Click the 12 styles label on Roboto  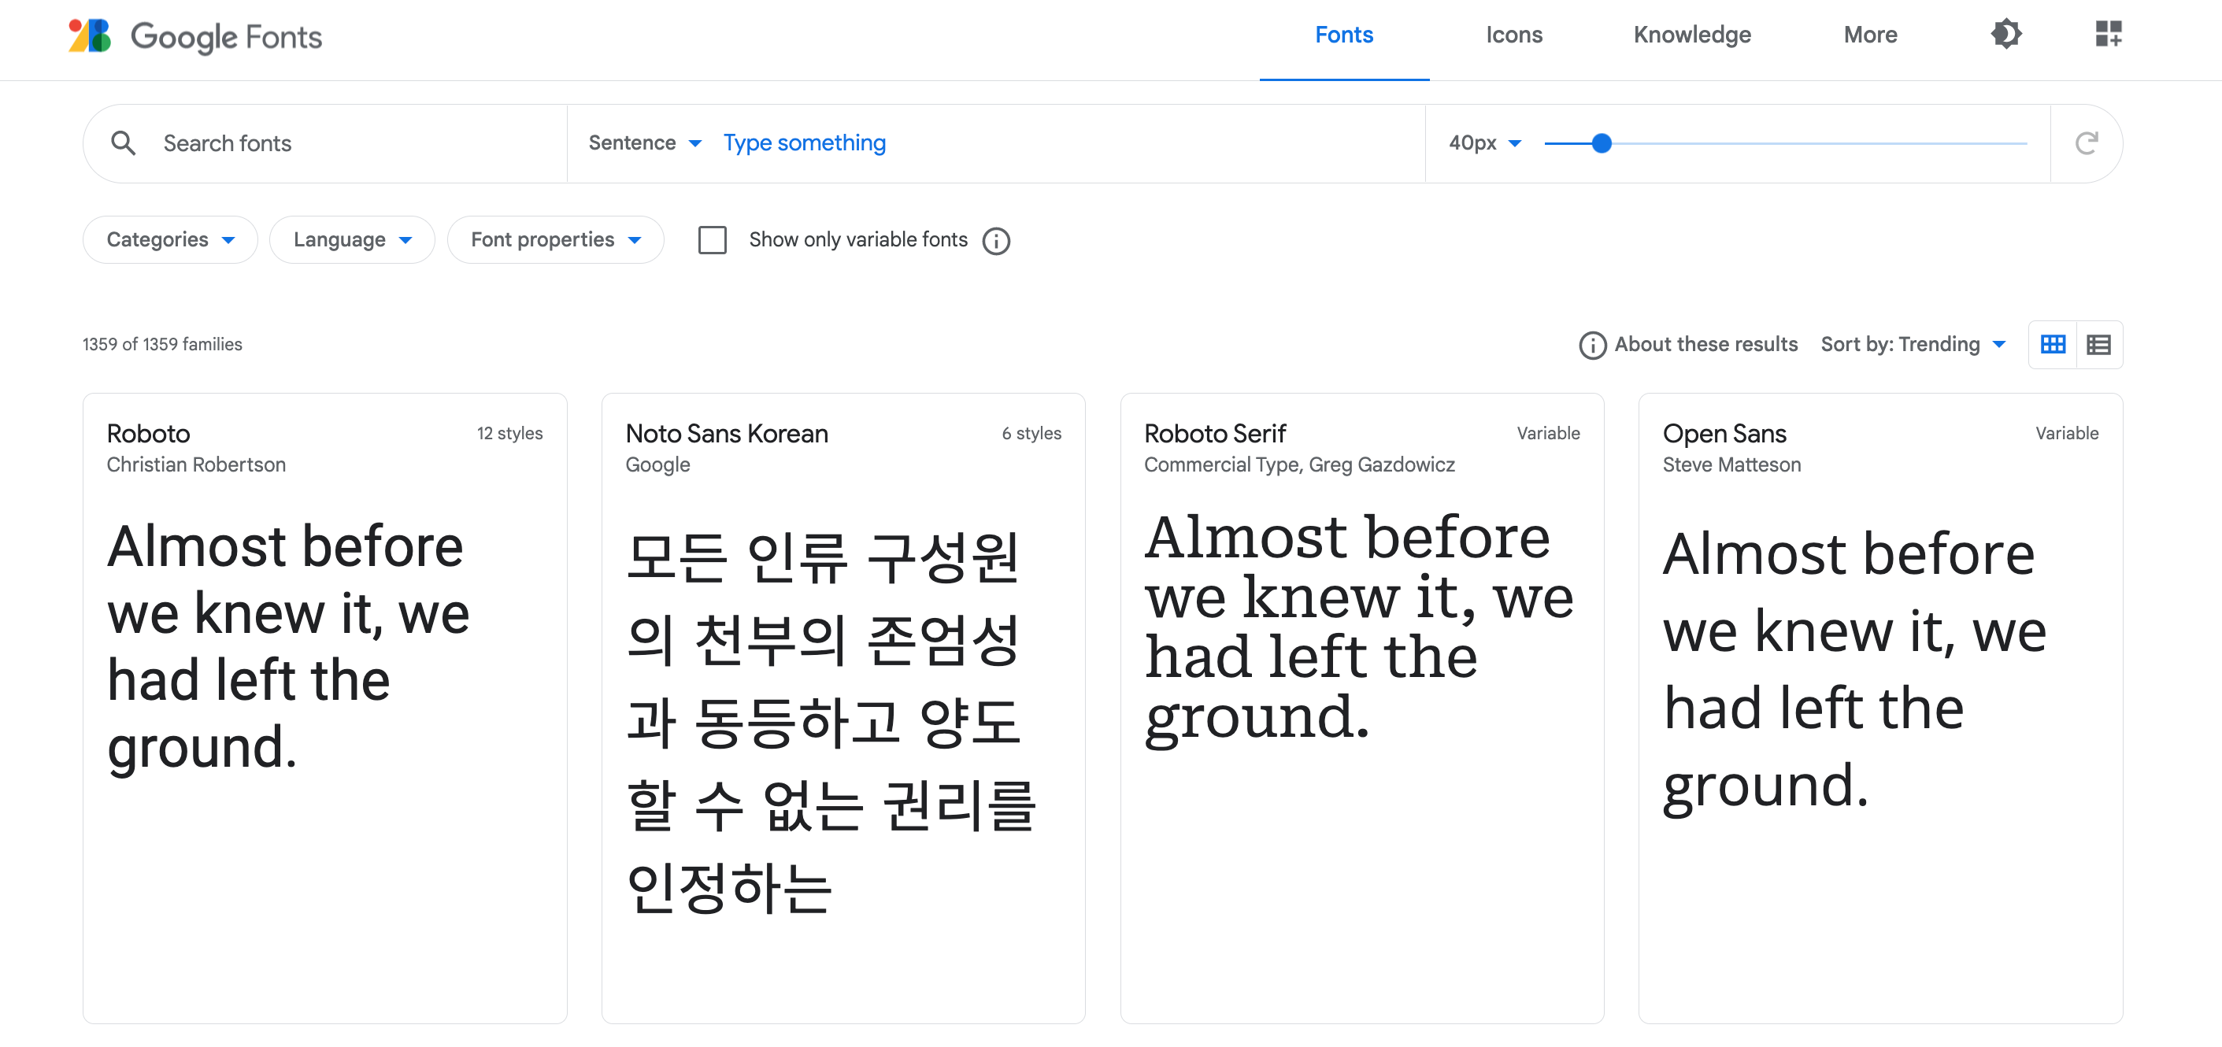509,433
